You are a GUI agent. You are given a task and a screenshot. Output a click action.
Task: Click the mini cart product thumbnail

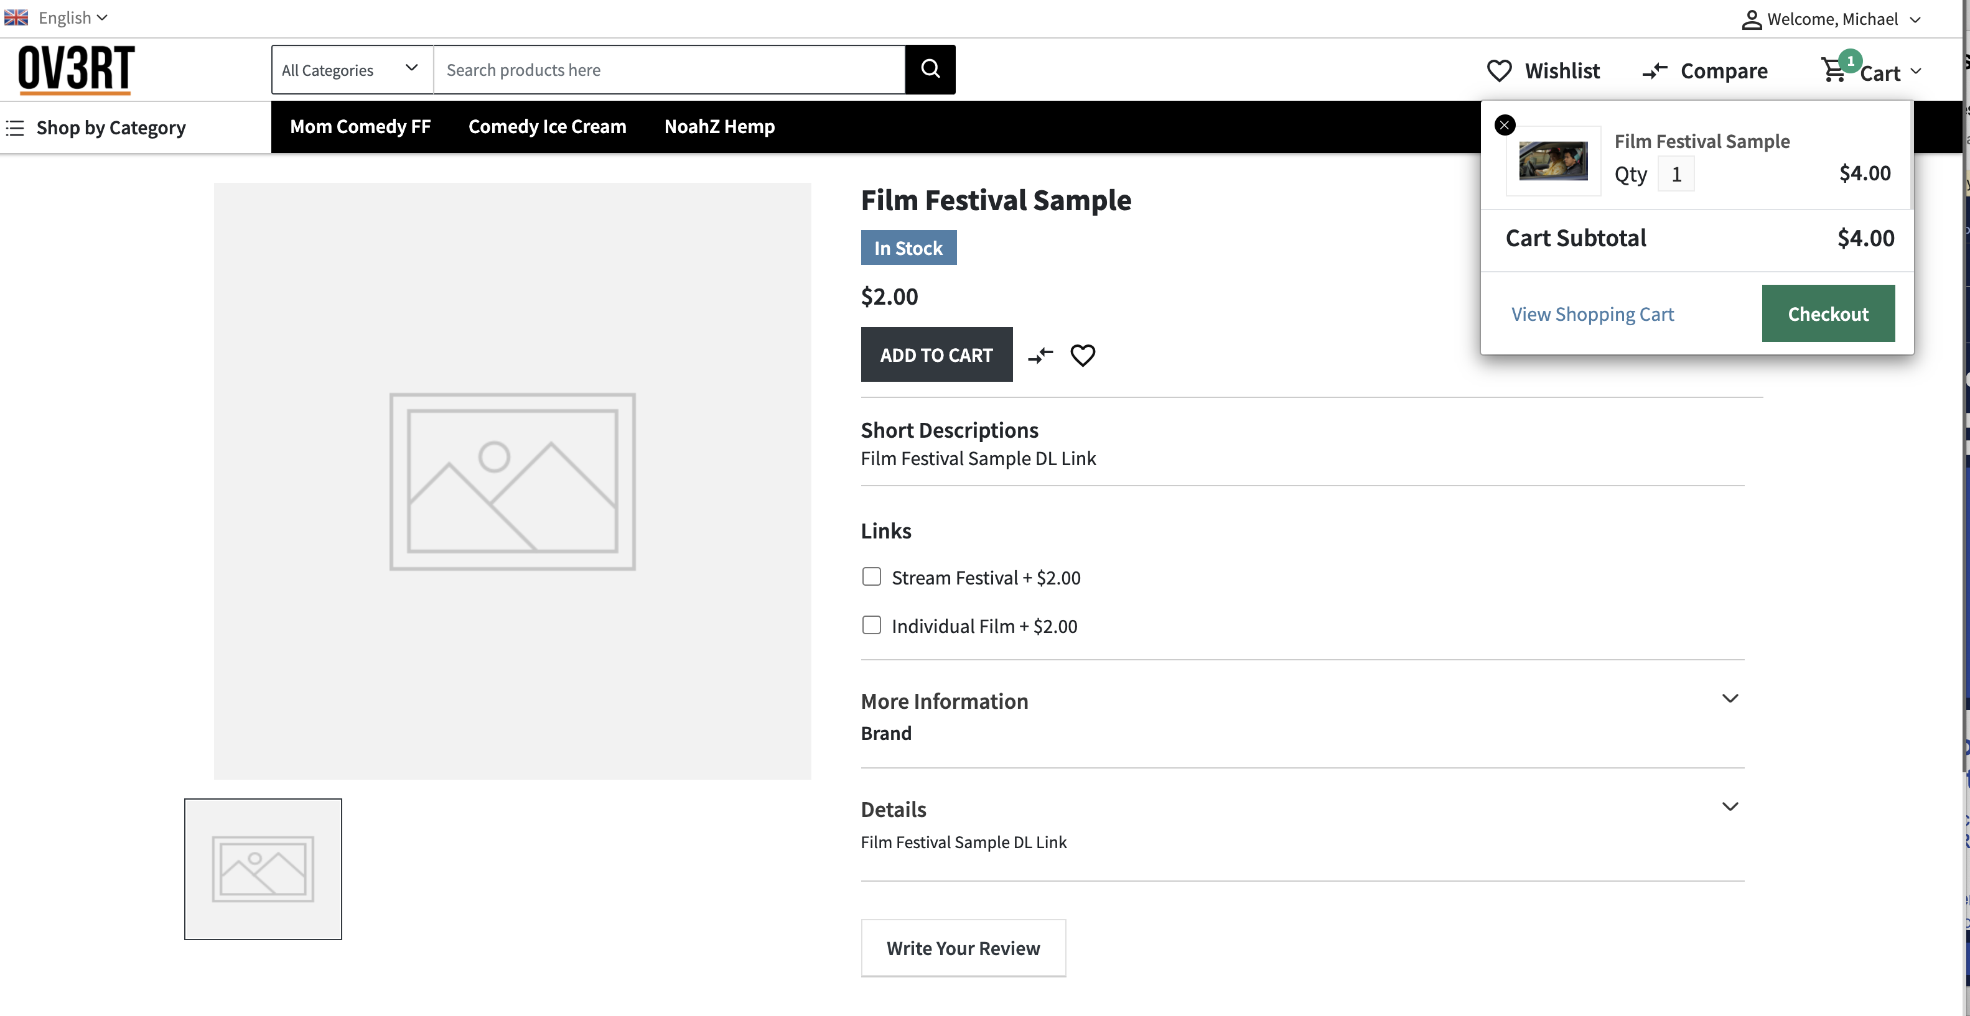point(1552,160)
